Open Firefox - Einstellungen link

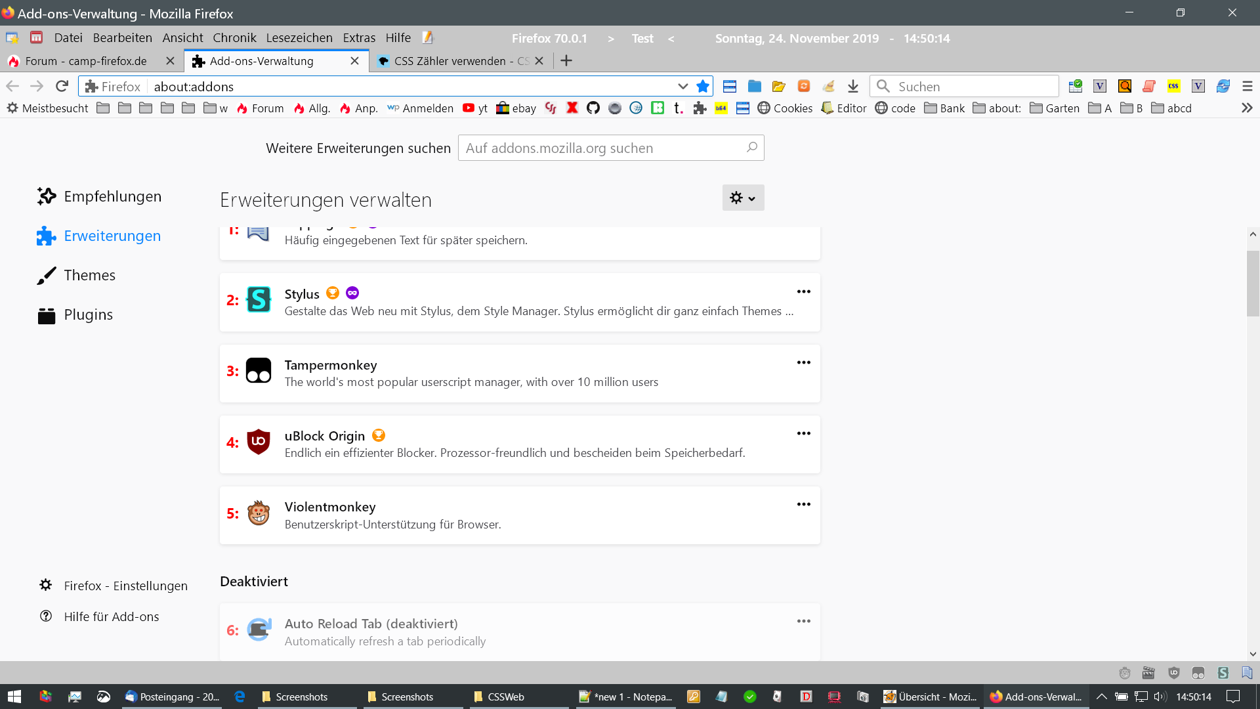(125, 586)
